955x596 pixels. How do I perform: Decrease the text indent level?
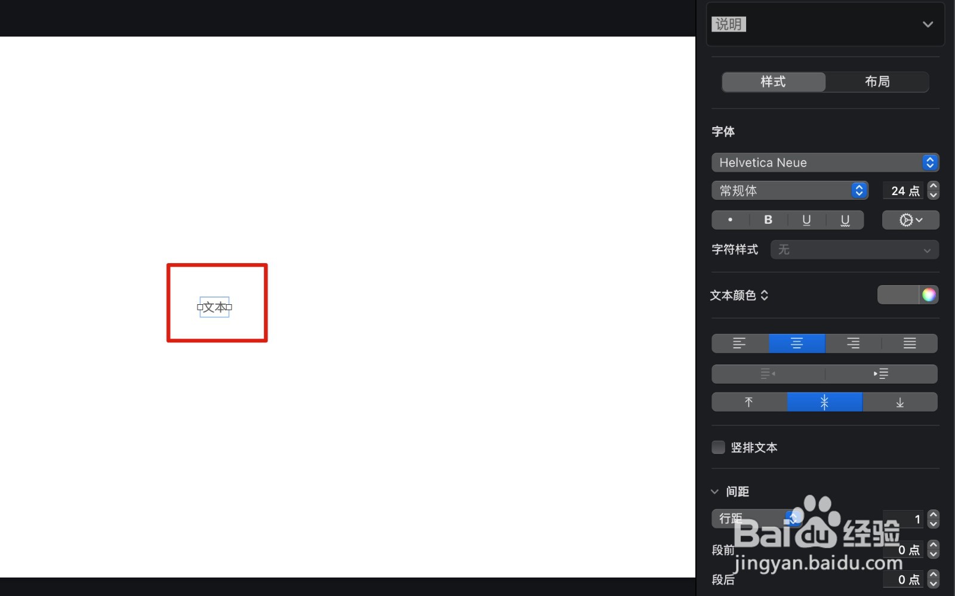(768, 373)
